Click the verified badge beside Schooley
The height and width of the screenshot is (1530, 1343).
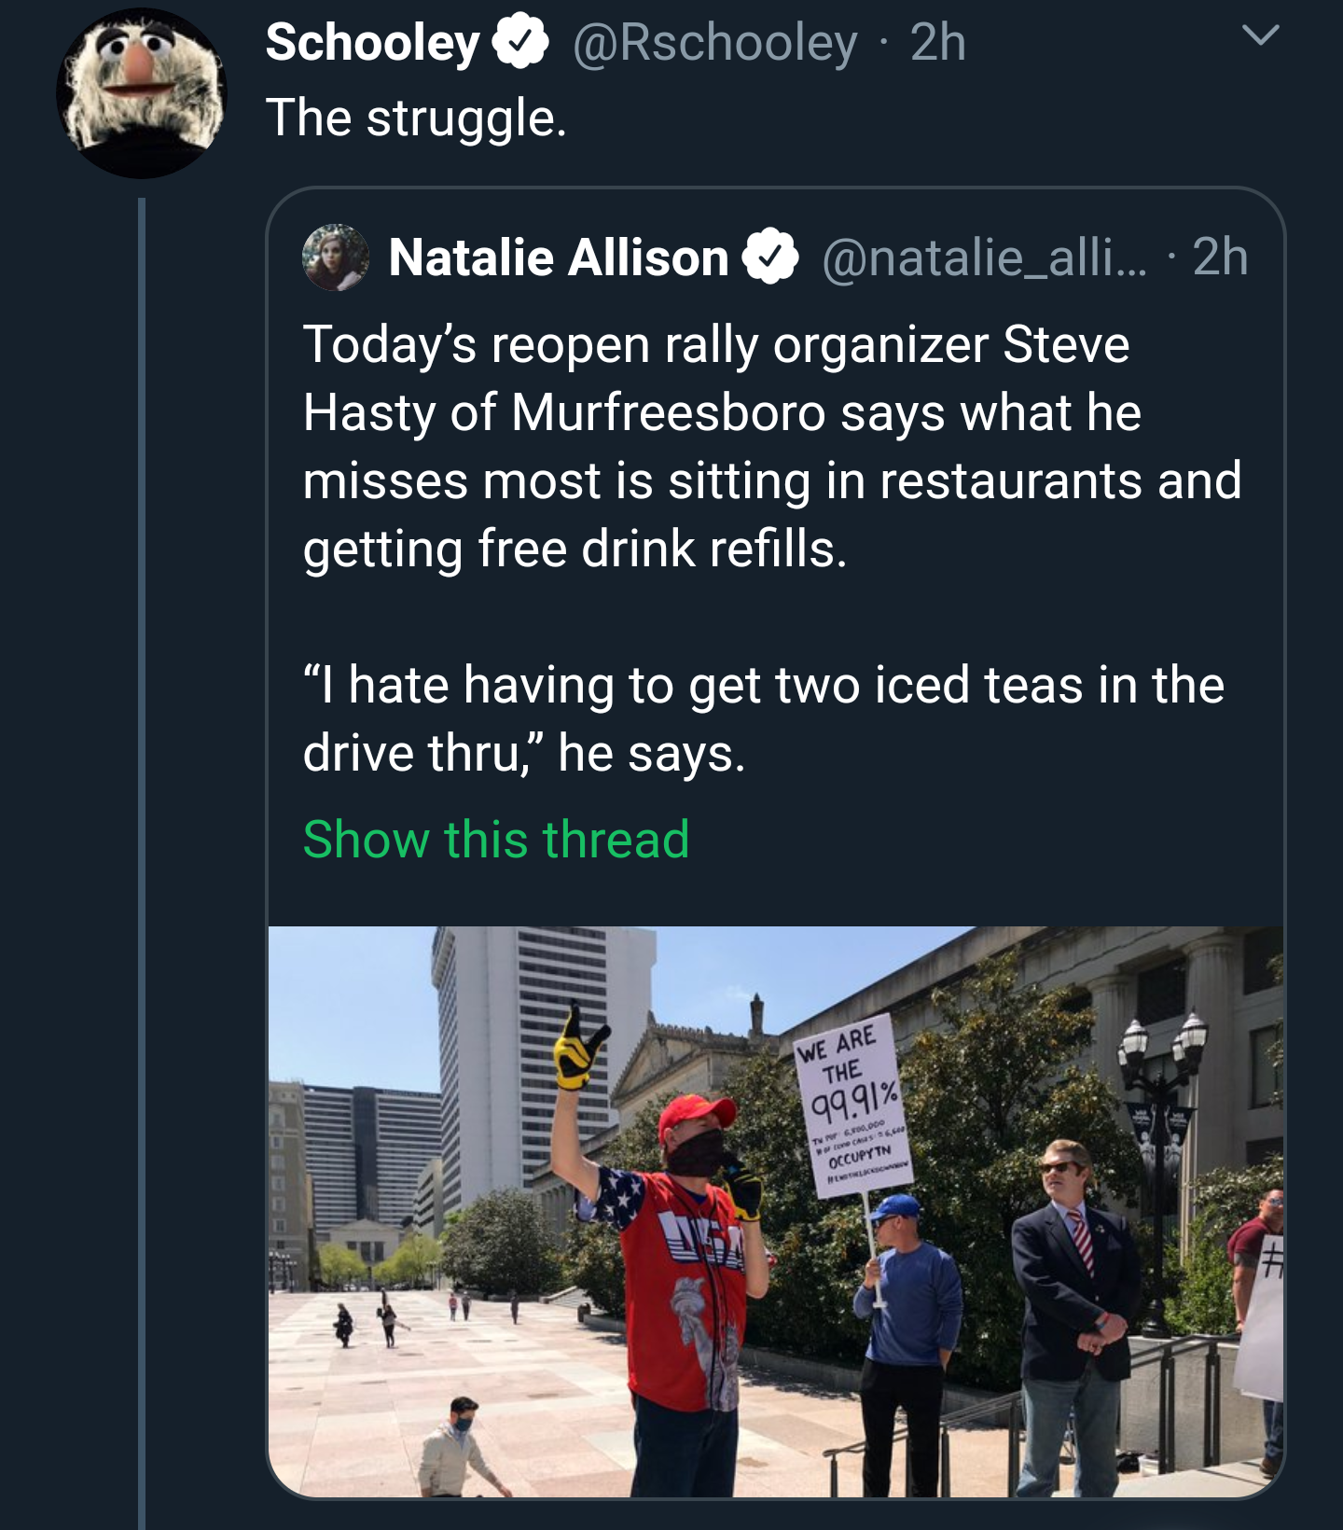click(x=520, y=43)
